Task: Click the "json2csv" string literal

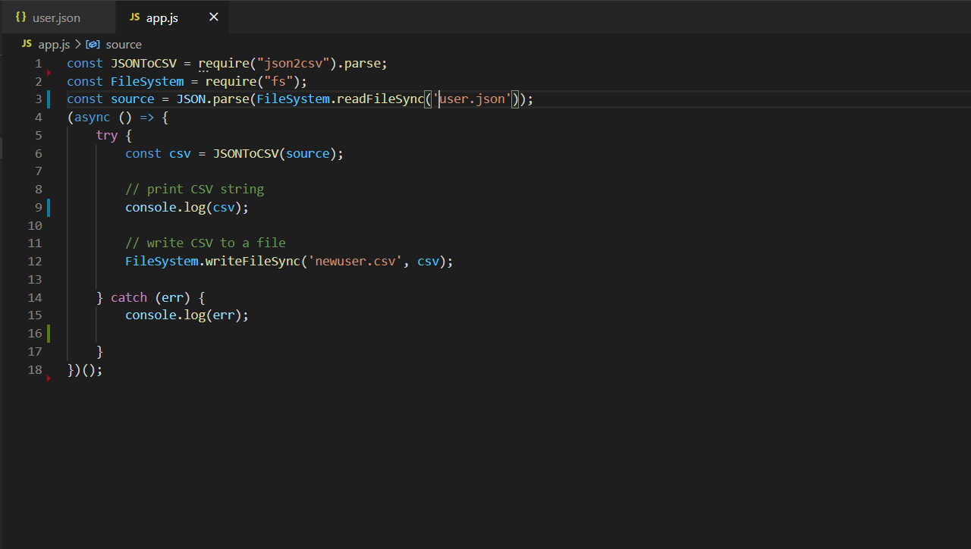Action: pyautogui.click(x=294, y=64)
